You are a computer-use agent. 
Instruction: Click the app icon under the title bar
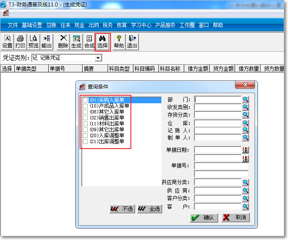point(6,13)
